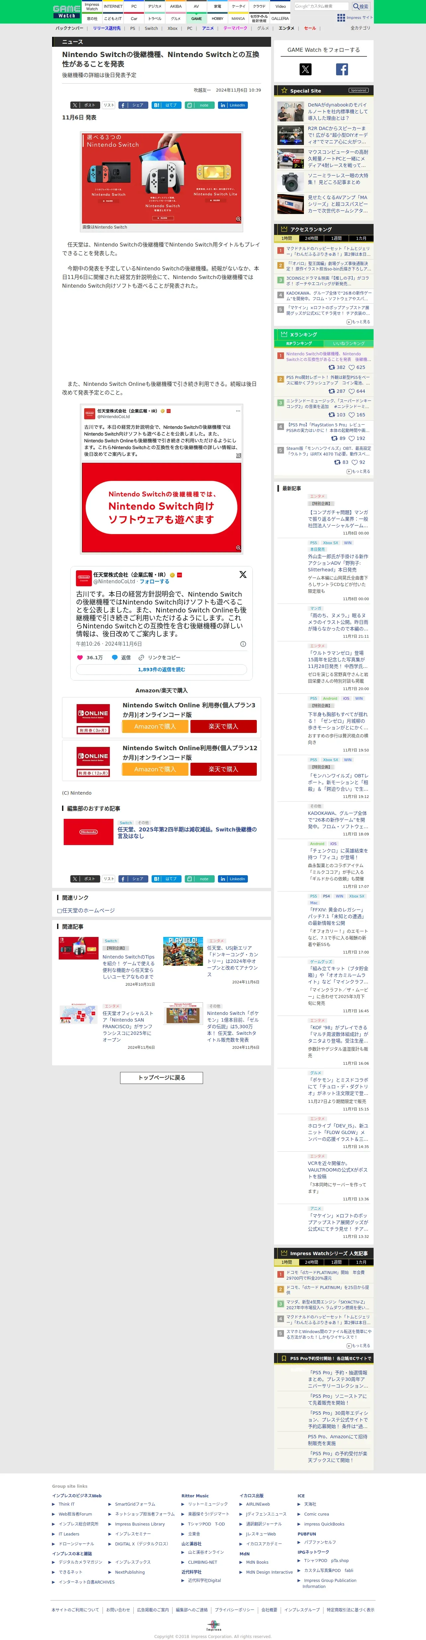Open the セール category in nav bar
The image size is (426, 1640).
tap(310, 29)
